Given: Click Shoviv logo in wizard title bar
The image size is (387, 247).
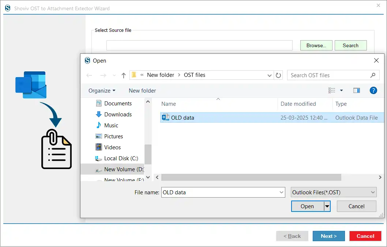Looking at the screenshot, I should (x=8, y=8).
